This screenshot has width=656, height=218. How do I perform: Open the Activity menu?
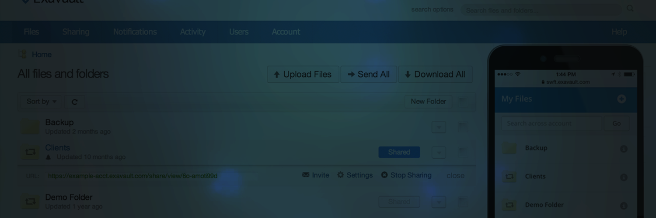[x=192, y=32]
